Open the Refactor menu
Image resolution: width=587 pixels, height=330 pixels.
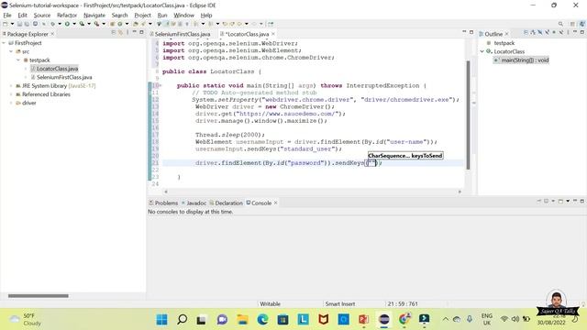click(x=67, y=16)
